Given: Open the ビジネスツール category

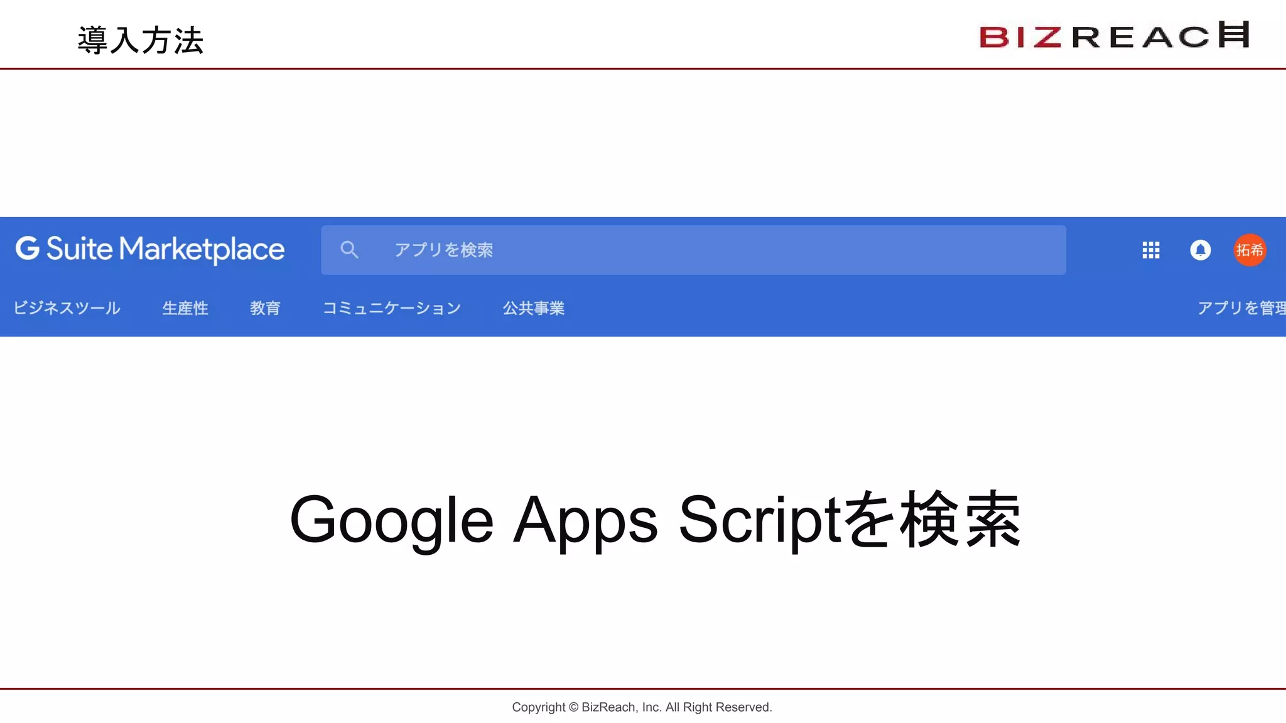Looking at the screenshot, I should click(x=67, y=308).
